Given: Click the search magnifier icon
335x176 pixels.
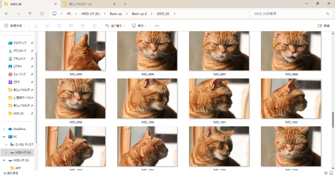Looking at the screenshot, I should [328, 13].
